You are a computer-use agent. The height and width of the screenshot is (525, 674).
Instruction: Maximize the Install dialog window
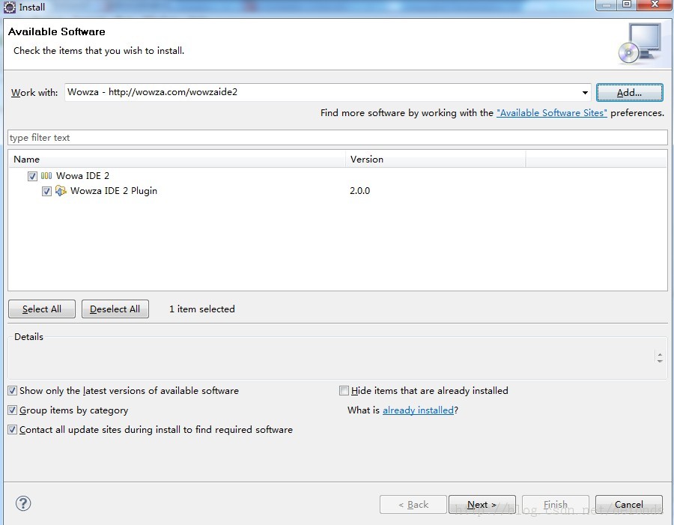[x=627, y=4]
